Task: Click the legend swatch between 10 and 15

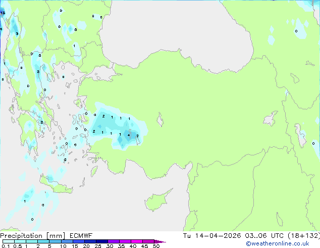Action: (67, 241)
